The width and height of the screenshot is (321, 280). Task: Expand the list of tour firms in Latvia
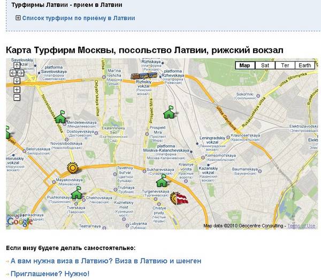18,18
